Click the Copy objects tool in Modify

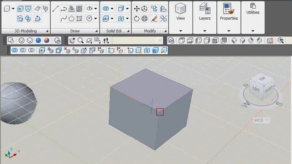[x=154, y=9]
